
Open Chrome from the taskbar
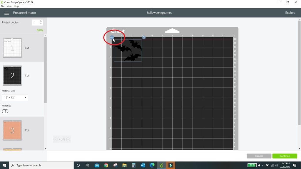click(x=106, y=165)
